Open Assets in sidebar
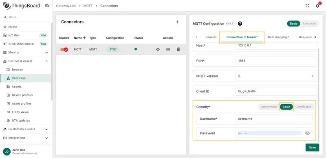The width and height of the screenshot is (326, 158). [25, 86]
